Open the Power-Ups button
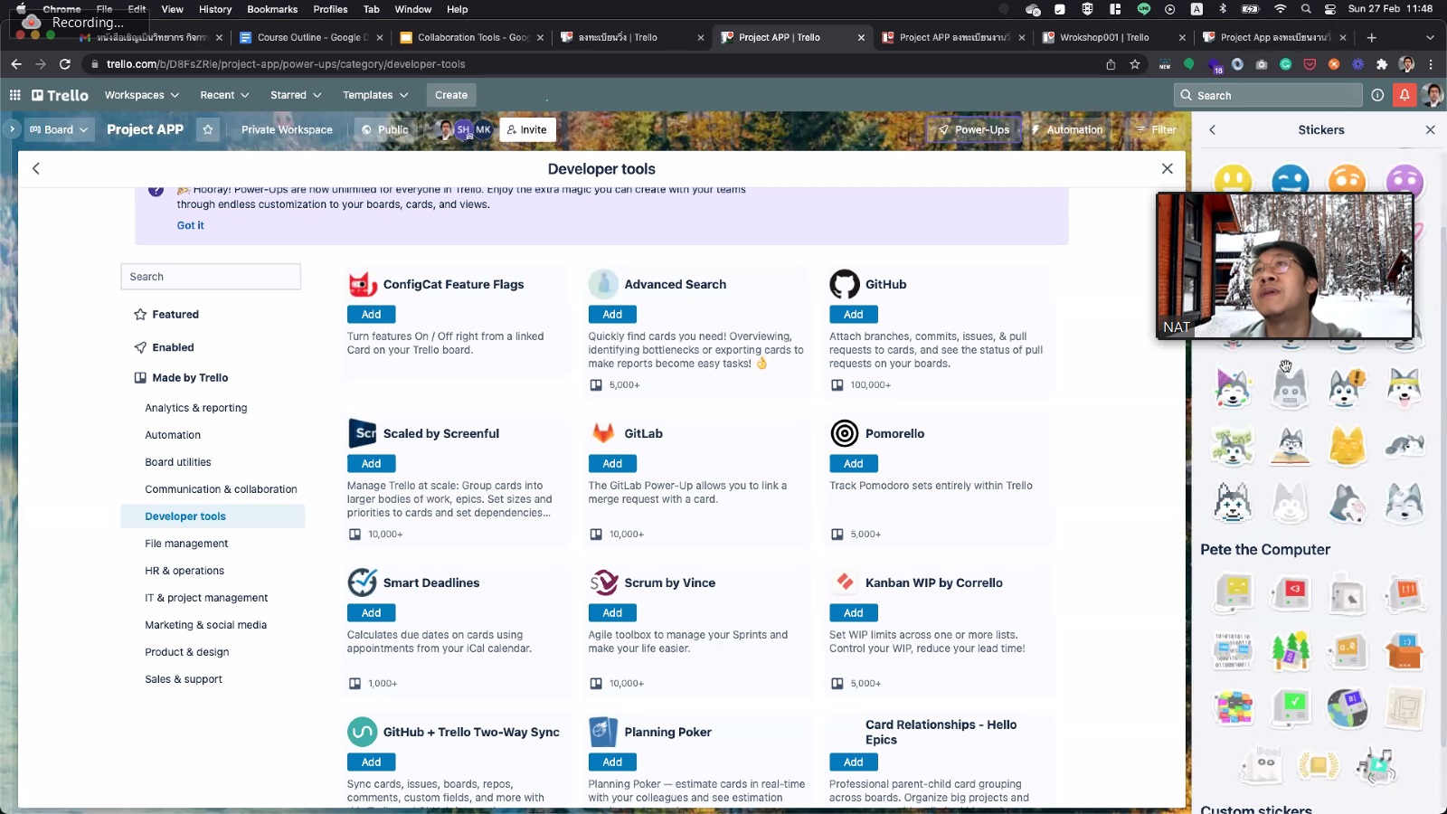 974,129
